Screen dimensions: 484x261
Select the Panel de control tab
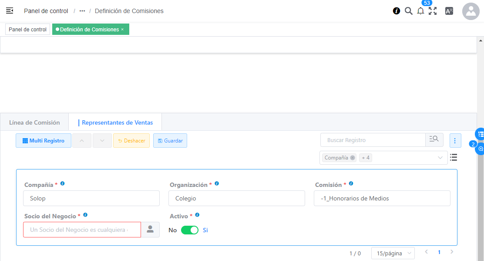[x=27, y=30]
